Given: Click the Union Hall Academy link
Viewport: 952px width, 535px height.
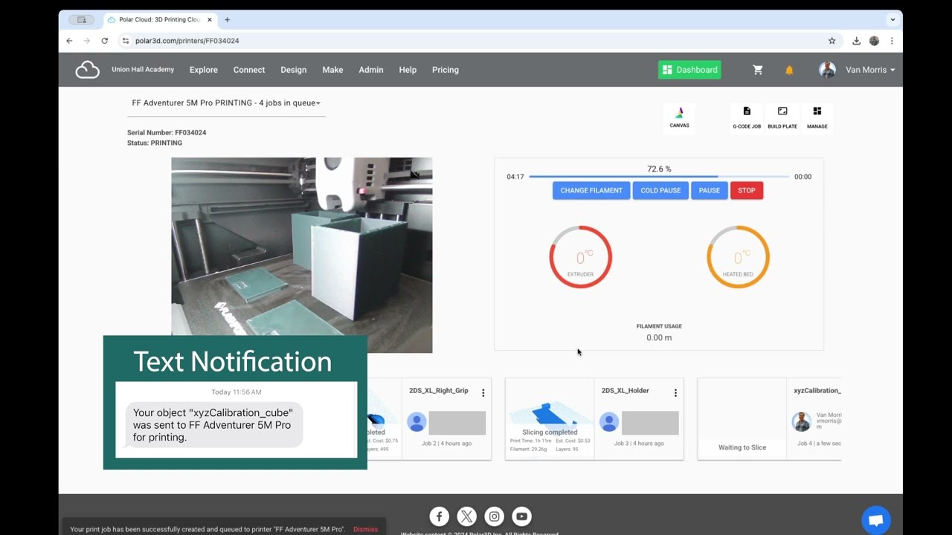Looking at the screenshot, I should pos(143,70).
